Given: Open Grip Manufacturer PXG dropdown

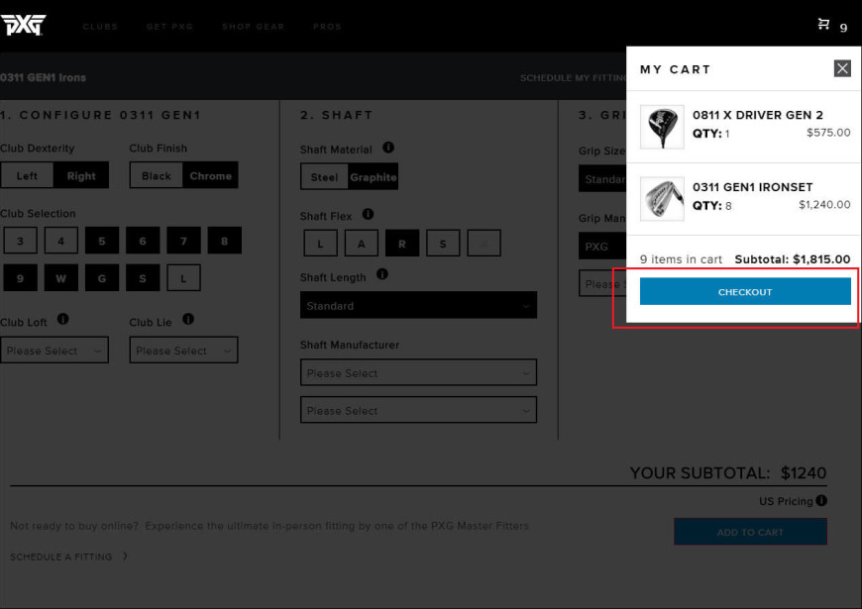Looking at the screenshot, I should coord(602,246).
